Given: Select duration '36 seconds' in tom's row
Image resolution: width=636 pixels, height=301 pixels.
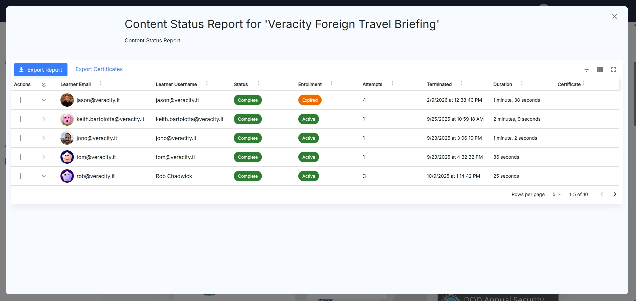Looking at the screenshot, I should coord(506,157).
